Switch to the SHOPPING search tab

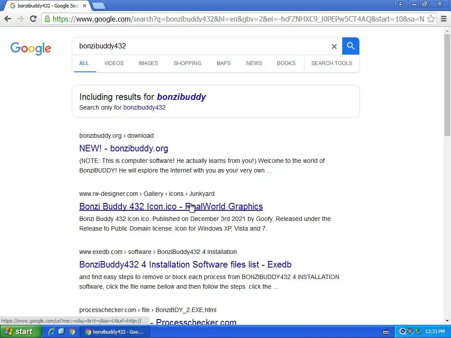[x=187, y=63]
